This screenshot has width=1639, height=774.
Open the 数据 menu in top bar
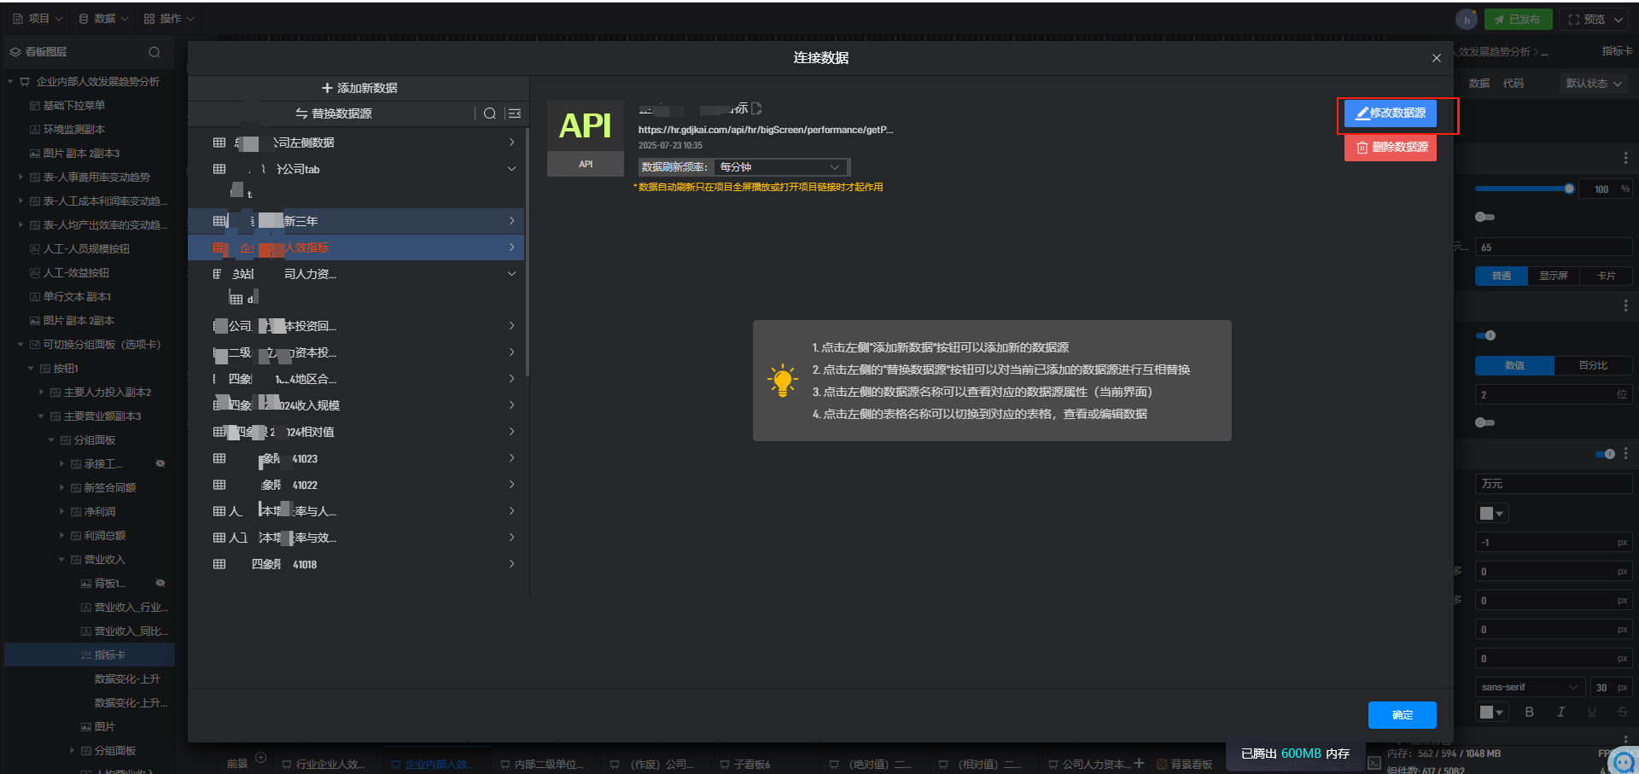click(x=103, y=19)
